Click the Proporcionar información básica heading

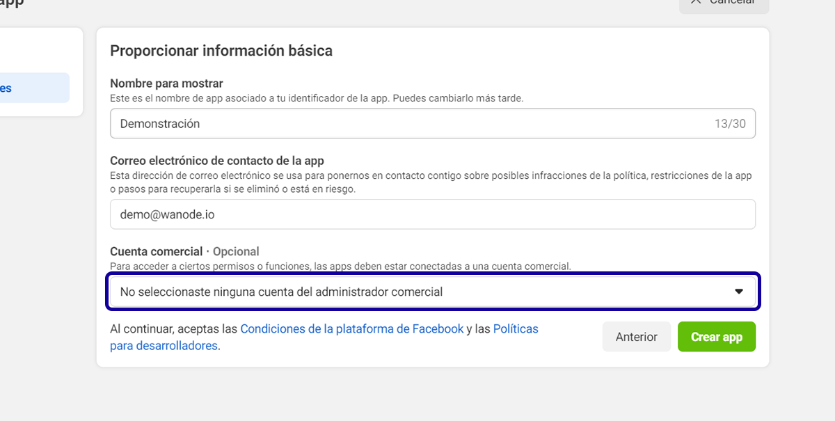tap(221, 51)
